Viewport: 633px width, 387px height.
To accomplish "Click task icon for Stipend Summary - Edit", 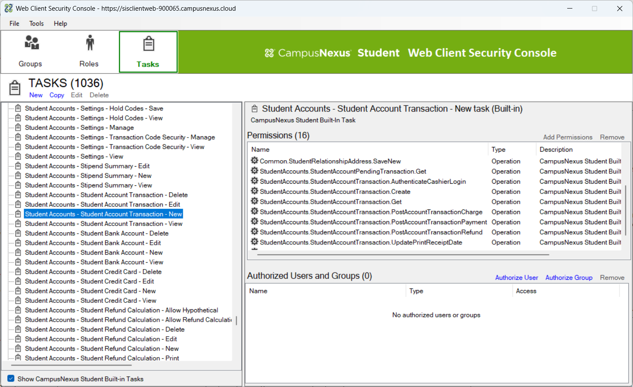I will coord(18,166).
